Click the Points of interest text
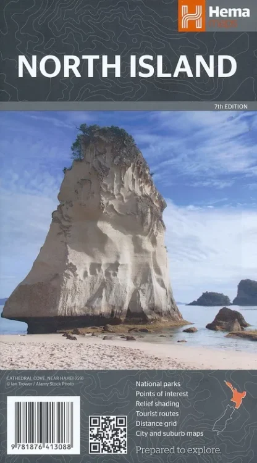This screenshot has height=463, width=257. click(162, 394)
